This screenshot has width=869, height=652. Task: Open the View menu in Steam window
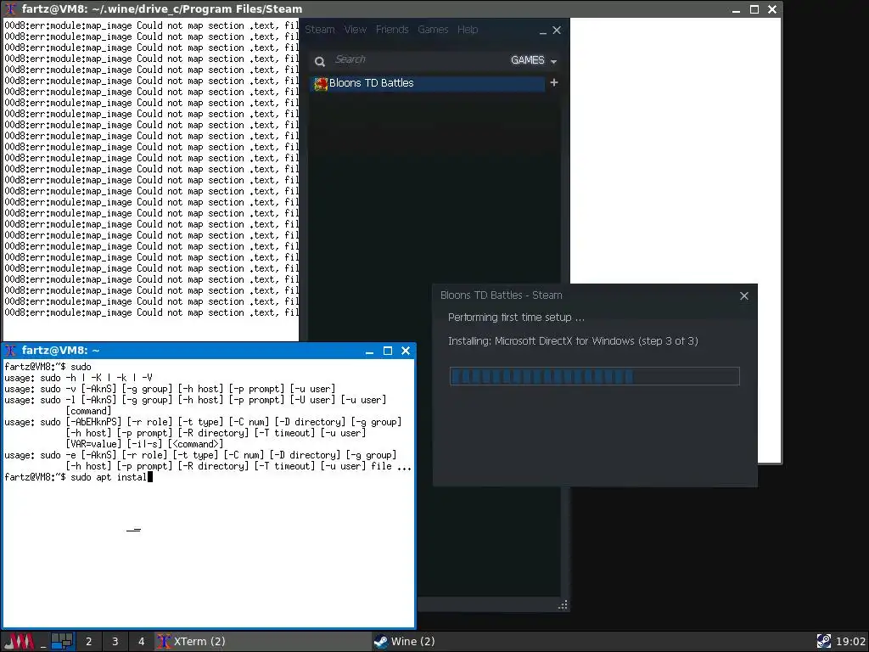point(356,30)
